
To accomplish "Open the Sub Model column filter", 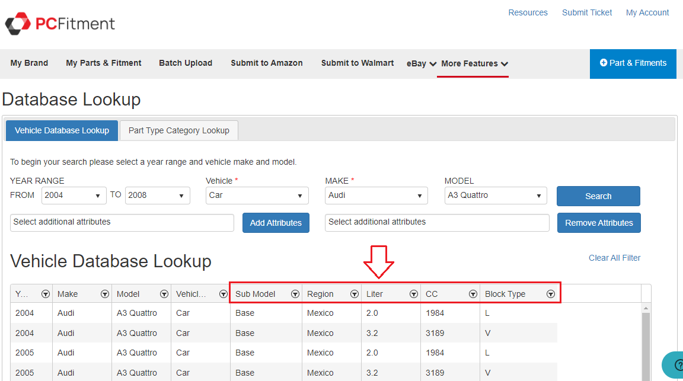I will pos(295,294).
